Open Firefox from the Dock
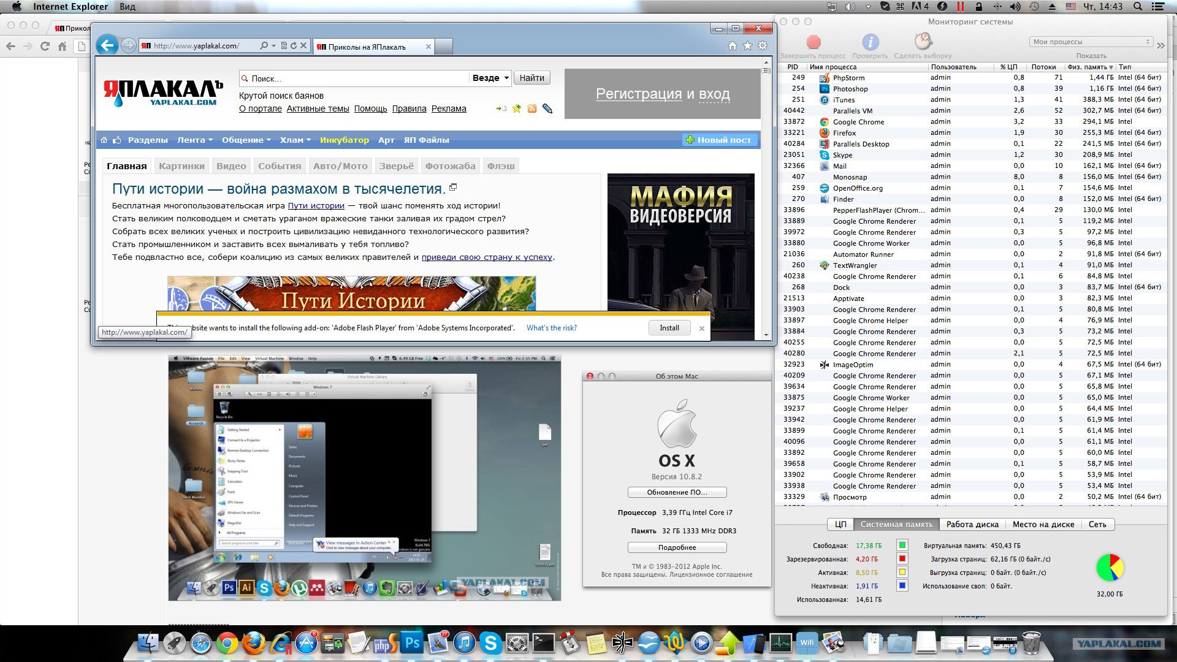The height and width of the screenshot is (662, 1177). pos(253,643)
